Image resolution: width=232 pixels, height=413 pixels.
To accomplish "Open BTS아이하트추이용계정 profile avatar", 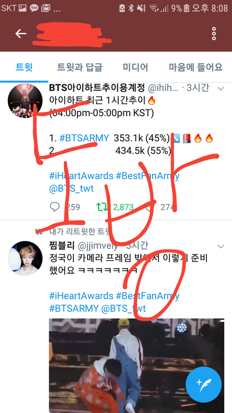I will pyautogui.click(x=25, y=101).
